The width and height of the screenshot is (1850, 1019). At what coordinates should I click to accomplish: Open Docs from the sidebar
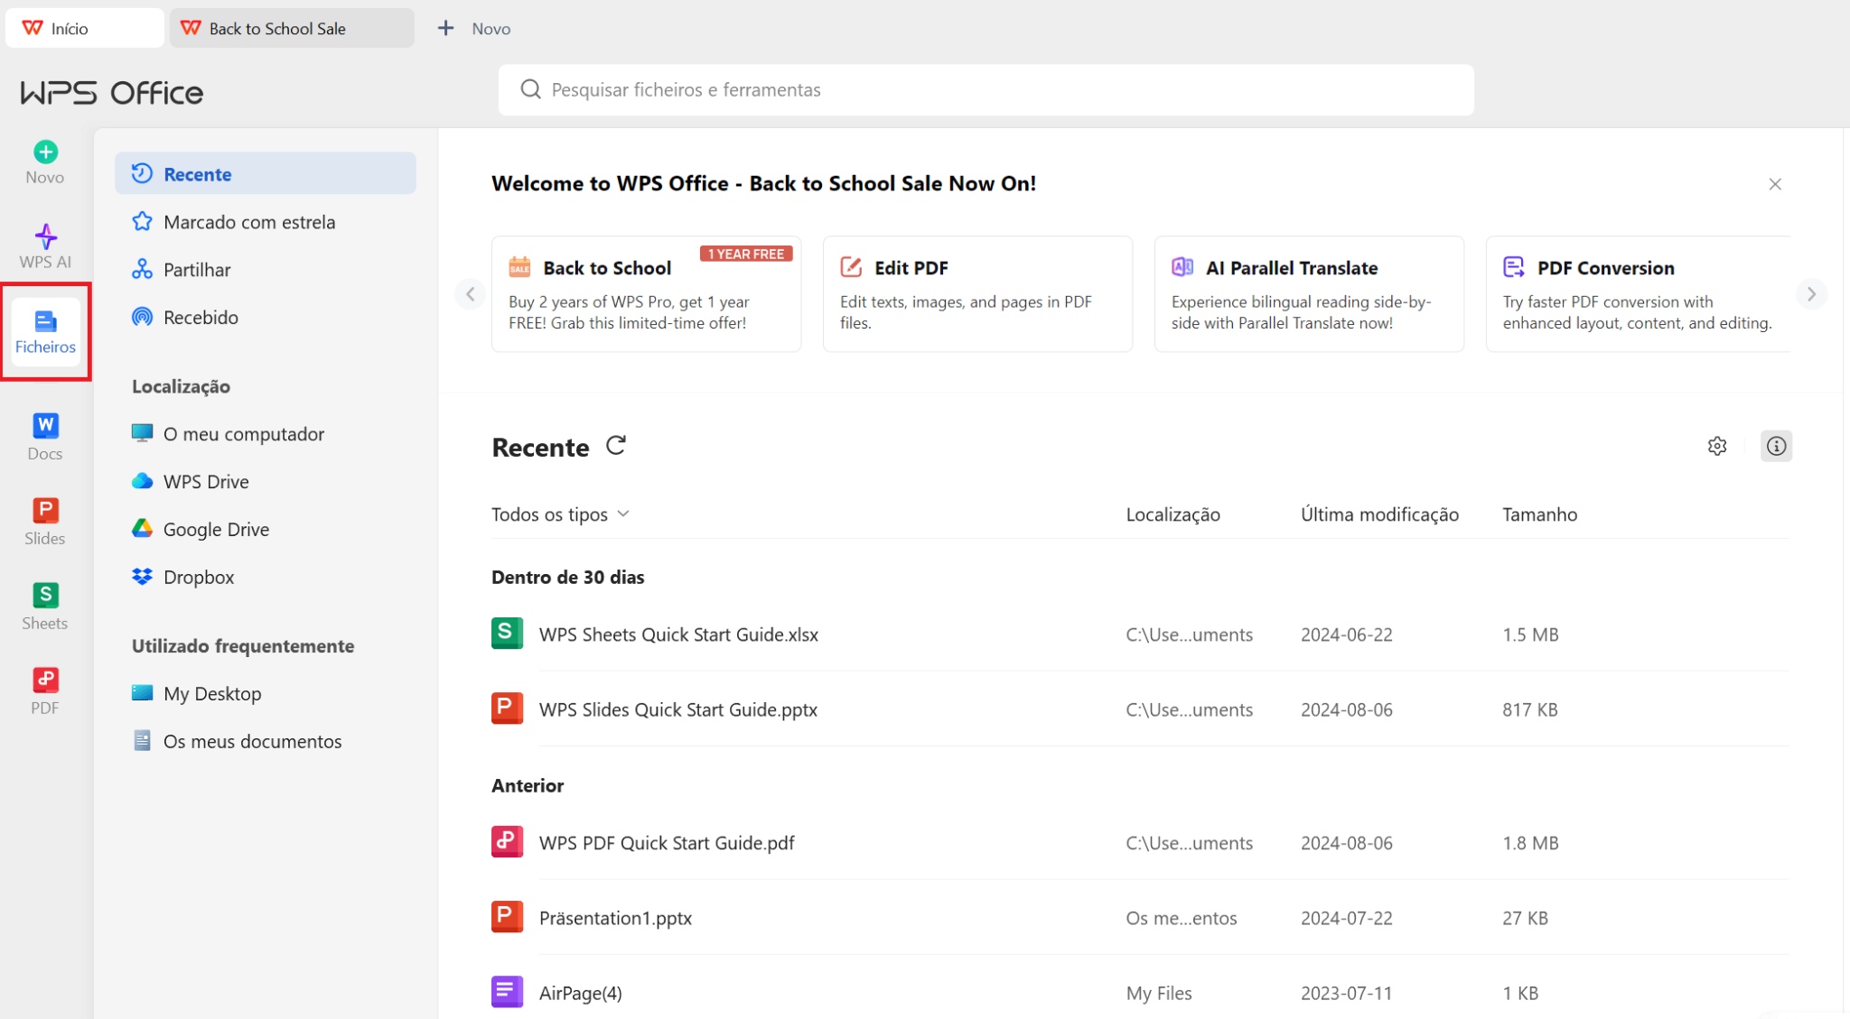coord(45,437)
